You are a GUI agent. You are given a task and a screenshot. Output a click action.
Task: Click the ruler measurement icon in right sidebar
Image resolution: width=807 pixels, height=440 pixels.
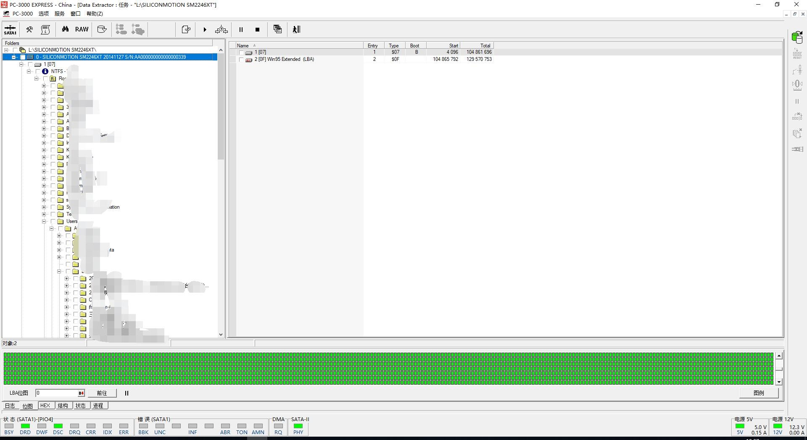[x=797, y=85]
